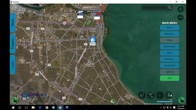Expand the Layers side tab
This screenshot has height=110, width=196.
click(x=13, y=64)
